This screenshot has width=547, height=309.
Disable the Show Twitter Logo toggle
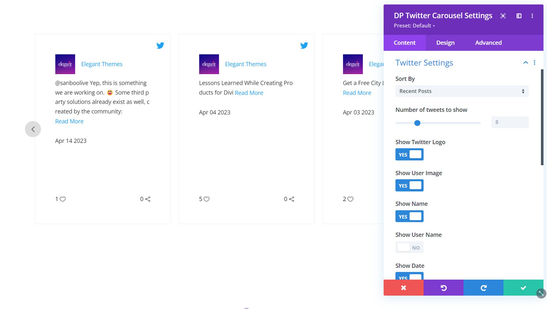(409, 154)
